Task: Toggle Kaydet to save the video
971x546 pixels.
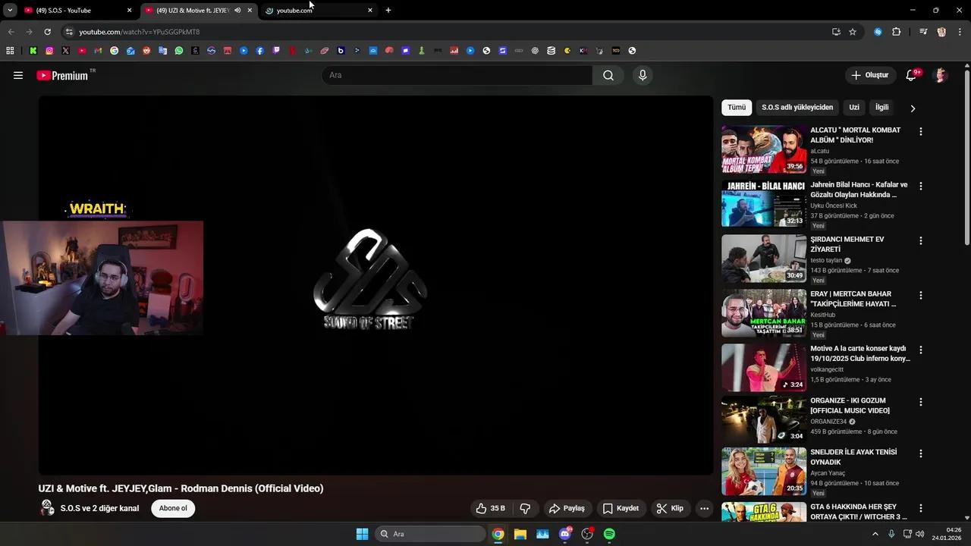Action: coord(621,508)
